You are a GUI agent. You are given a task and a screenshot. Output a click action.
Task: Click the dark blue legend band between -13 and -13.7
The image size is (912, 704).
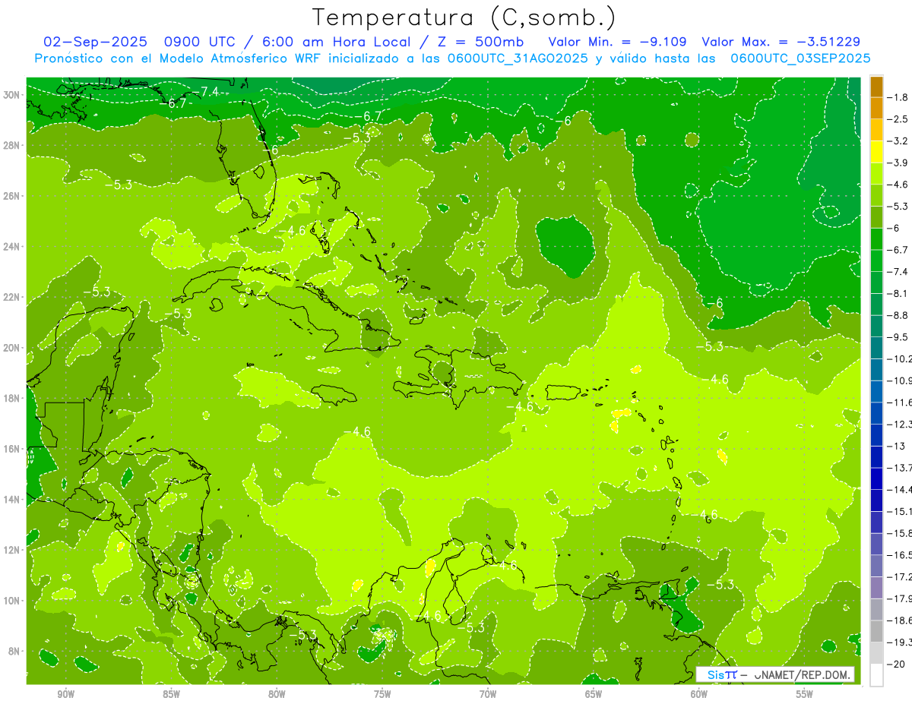pyautogui.click(x=876, y=456)
